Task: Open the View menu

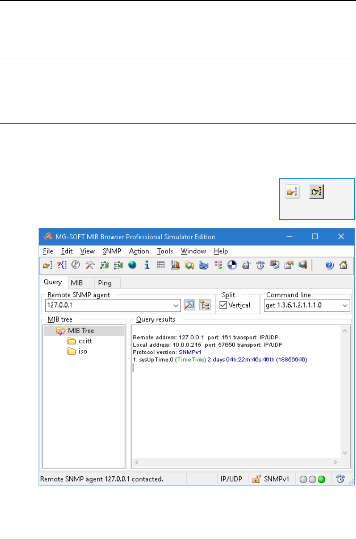Action: coord(87,251)
